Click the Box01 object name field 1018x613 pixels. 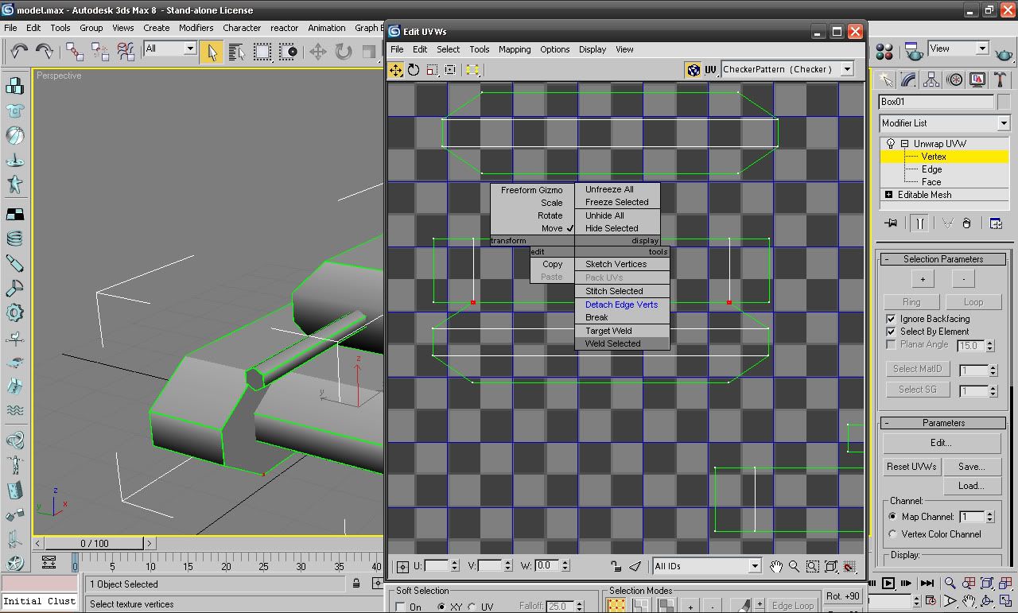pyautogui.click(x=936, y=102)
